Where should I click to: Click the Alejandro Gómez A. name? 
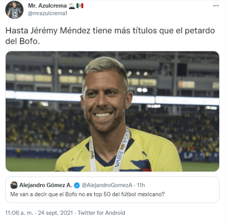[x=46, y=185]
